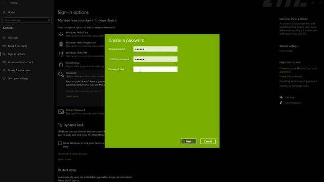Click the Find a setting search box
324x182 pixels.
click(27, 20)
